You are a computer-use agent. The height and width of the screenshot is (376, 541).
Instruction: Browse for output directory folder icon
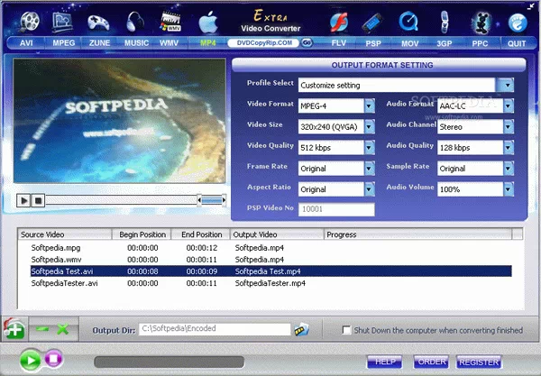click(302, 330)
